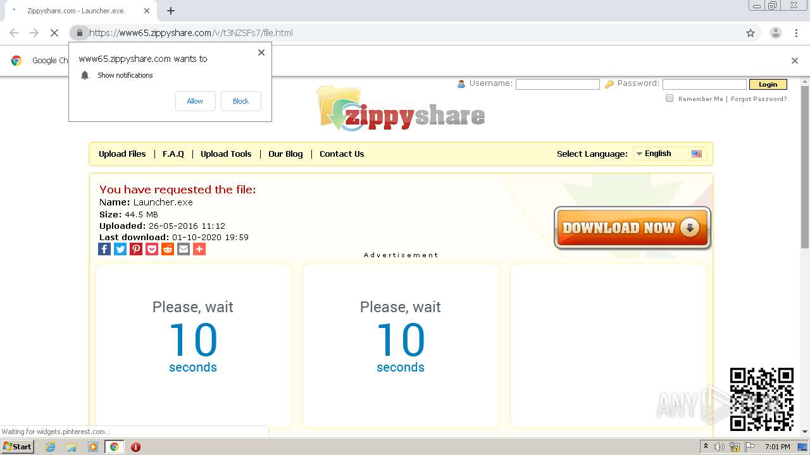
Task: Open the media player taskbar icon
Action: click(x=93, y=447)
